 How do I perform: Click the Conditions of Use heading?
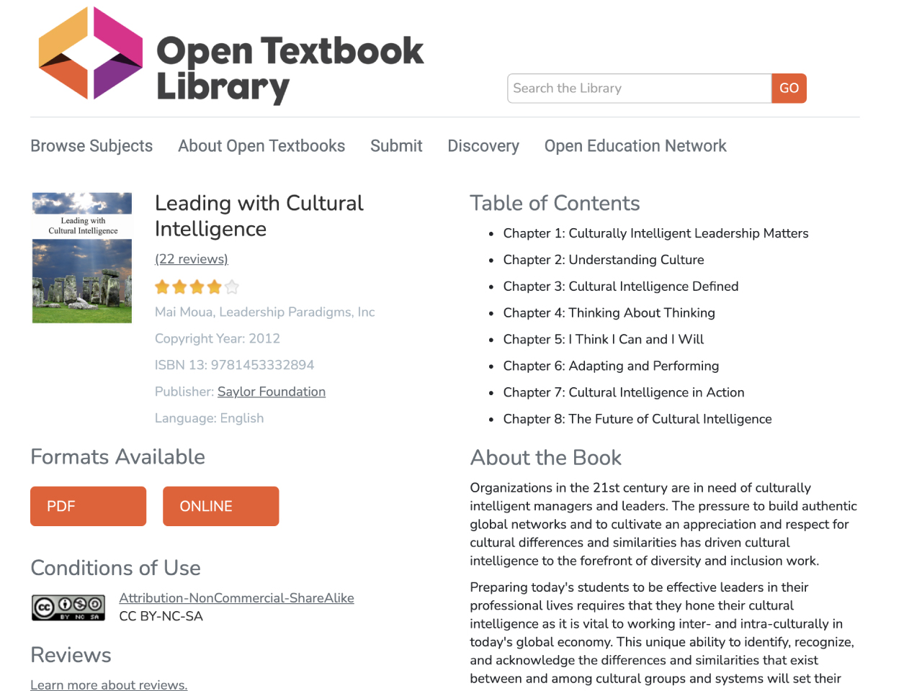pyautogui.click(x=115, y=568)
